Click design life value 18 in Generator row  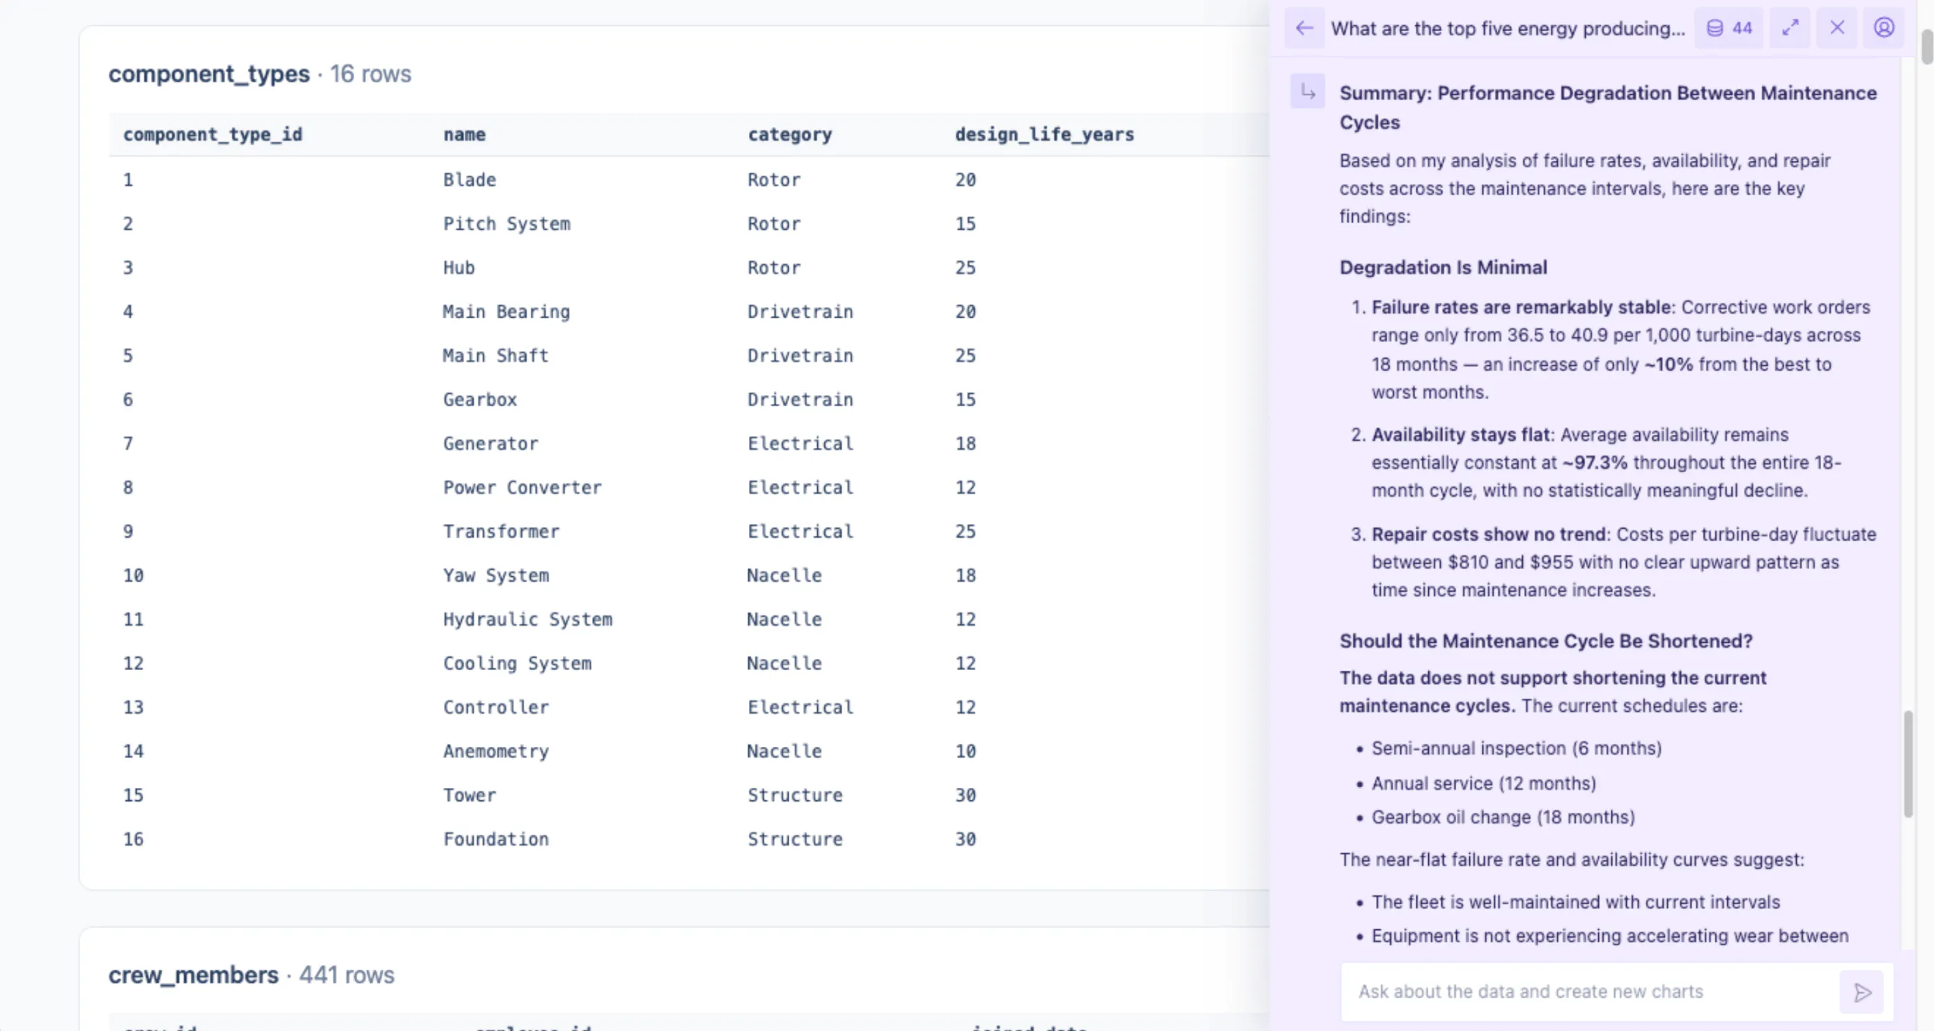(x=965, y=444)
